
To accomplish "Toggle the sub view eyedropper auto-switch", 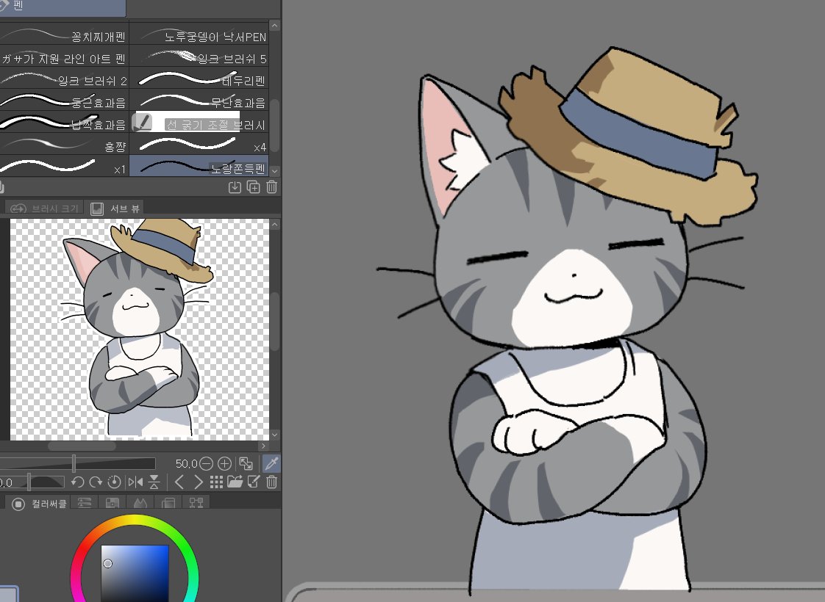I will (271, 463).
